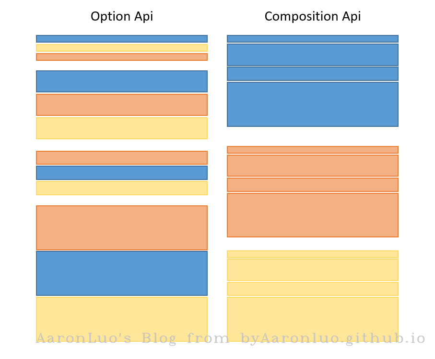Select the largest blue block under Option Api
The width and height of the screenshot is (435, 359).
click(x=122, y=273)
